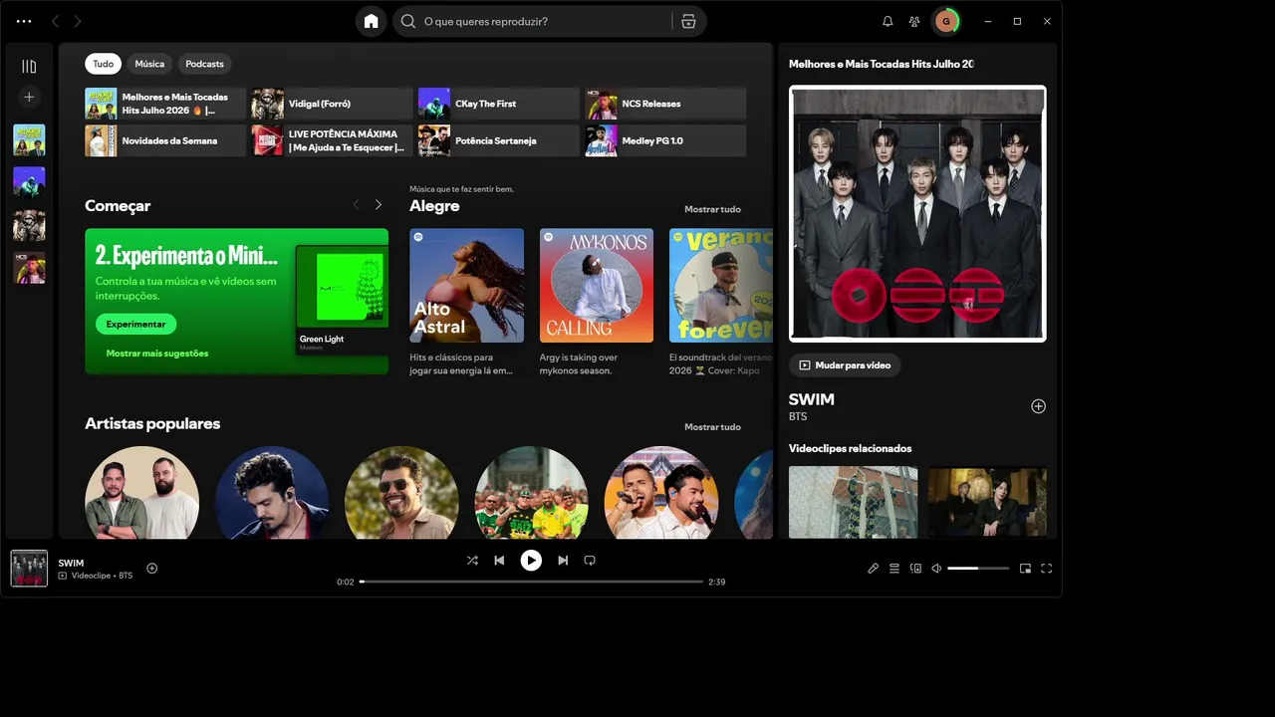Go to the Home screen
This screenshot has width=1275, height=717.
coord(372,21)
